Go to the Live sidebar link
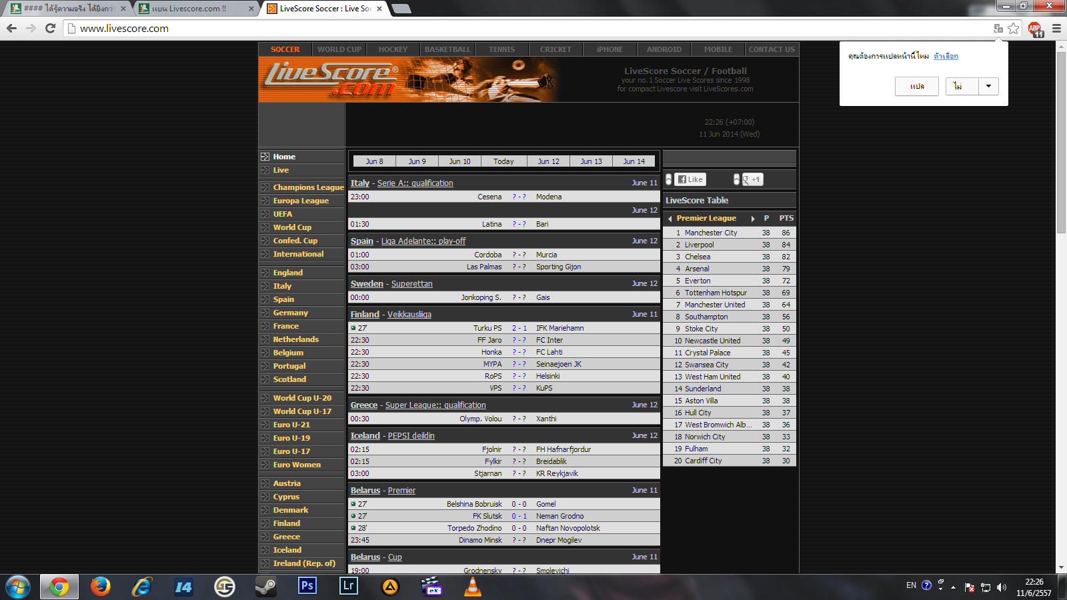 pyautogui.click(x=281, y=170)
